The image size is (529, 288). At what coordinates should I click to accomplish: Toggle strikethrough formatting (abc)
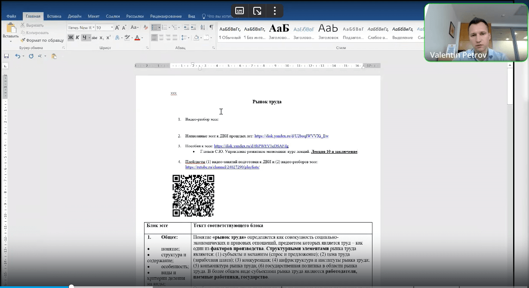coord(94,38)
